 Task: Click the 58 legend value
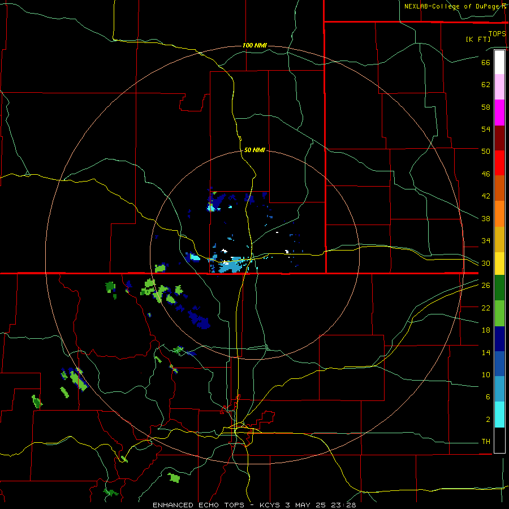(x=486, y=107)
